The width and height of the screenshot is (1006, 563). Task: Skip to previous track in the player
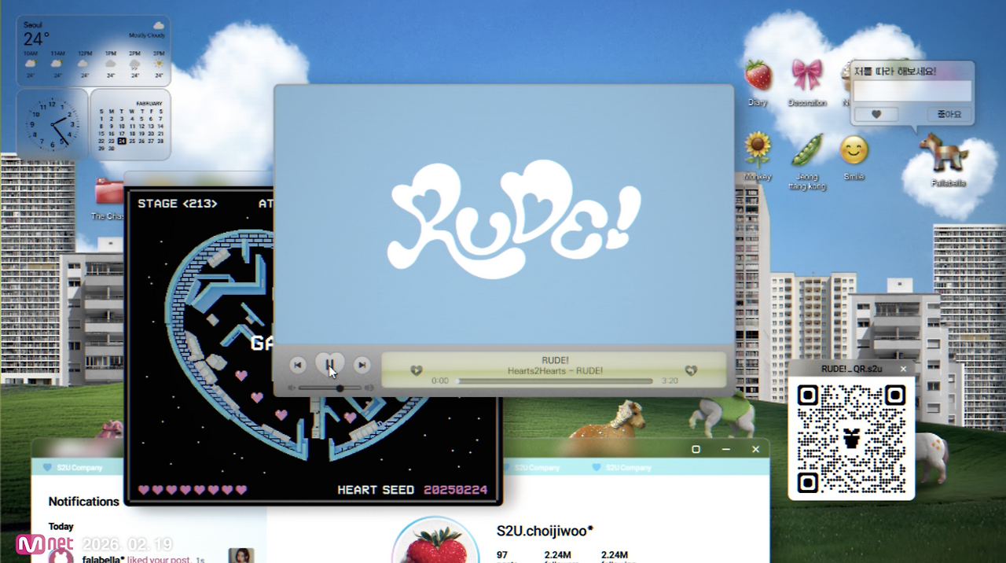pyautogui.click(x=298, y=365)
